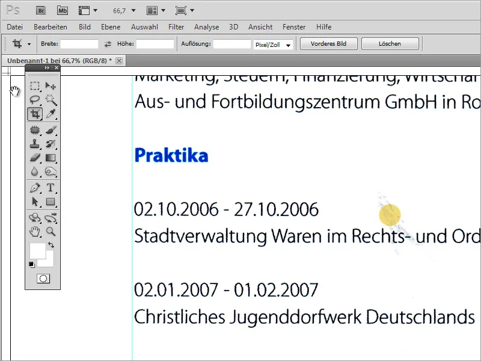Toggle Quick Mask mode
Viewport: 481px width, 361px height.
tap(43, 279)
